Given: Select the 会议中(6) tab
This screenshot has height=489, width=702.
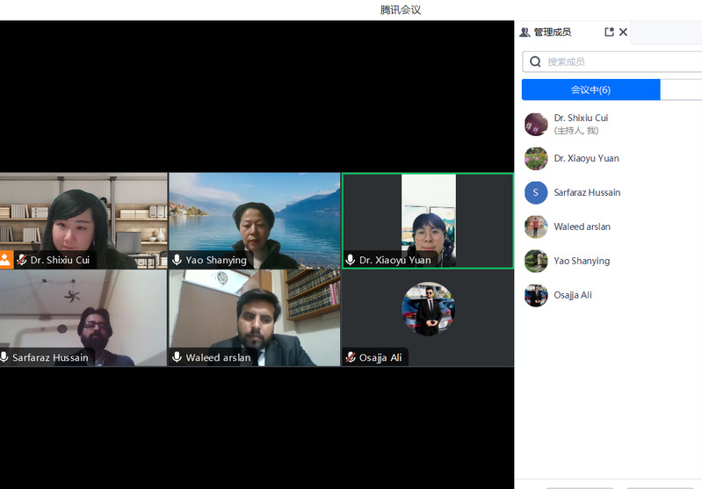Looking at the screenshot, I should pos(590,90).
